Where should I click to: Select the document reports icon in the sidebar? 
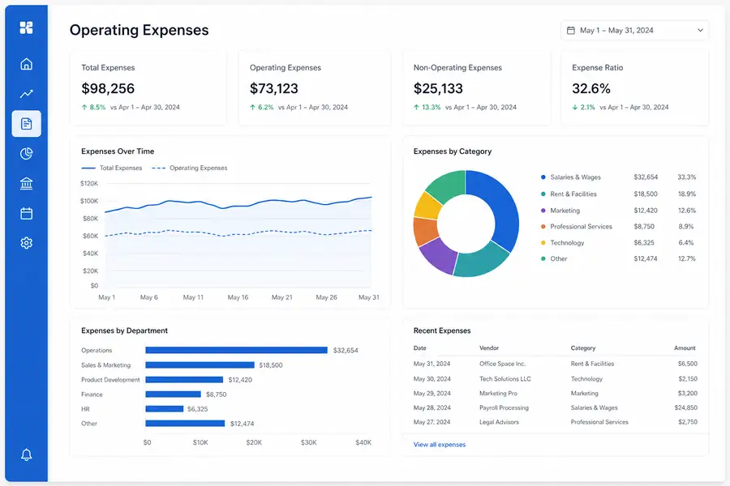coord(27,124)
